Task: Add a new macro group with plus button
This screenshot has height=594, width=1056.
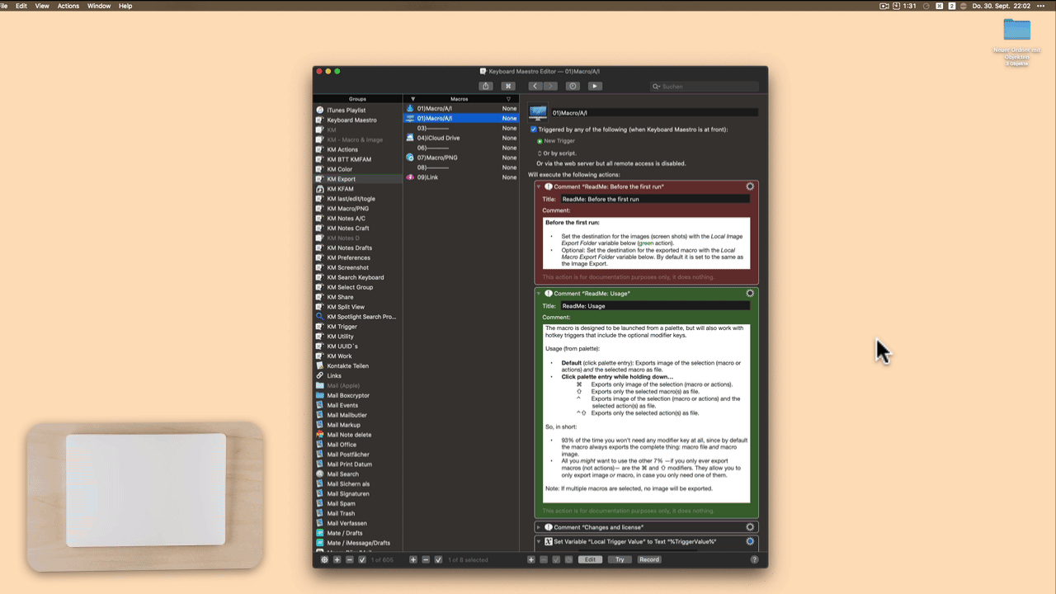Action: [337, 559]
